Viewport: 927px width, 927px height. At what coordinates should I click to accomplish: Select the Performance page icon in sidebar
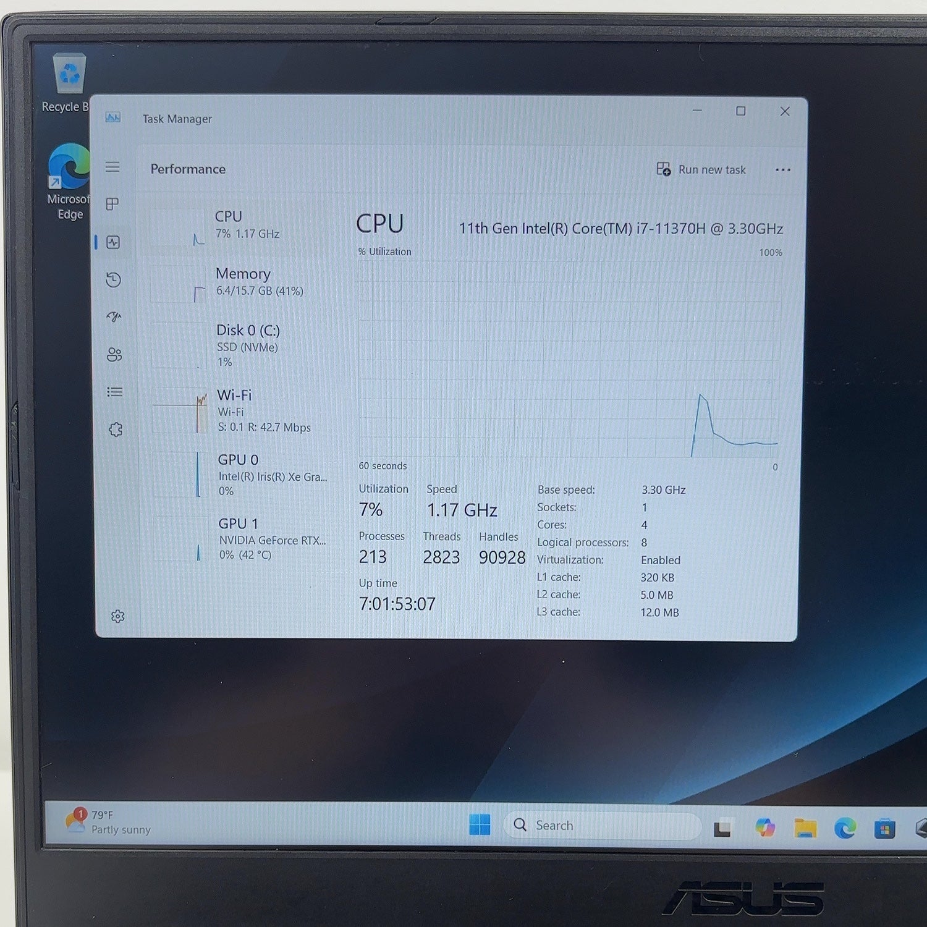(x=113, y=242)
